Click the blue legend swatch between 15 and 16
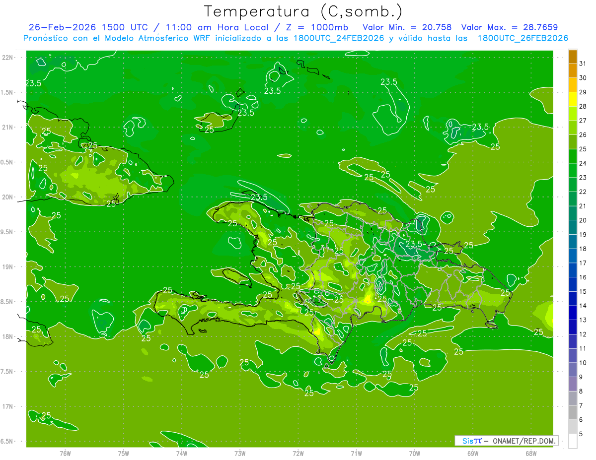The width and height of the screenshot is (596, 460). 573,284
